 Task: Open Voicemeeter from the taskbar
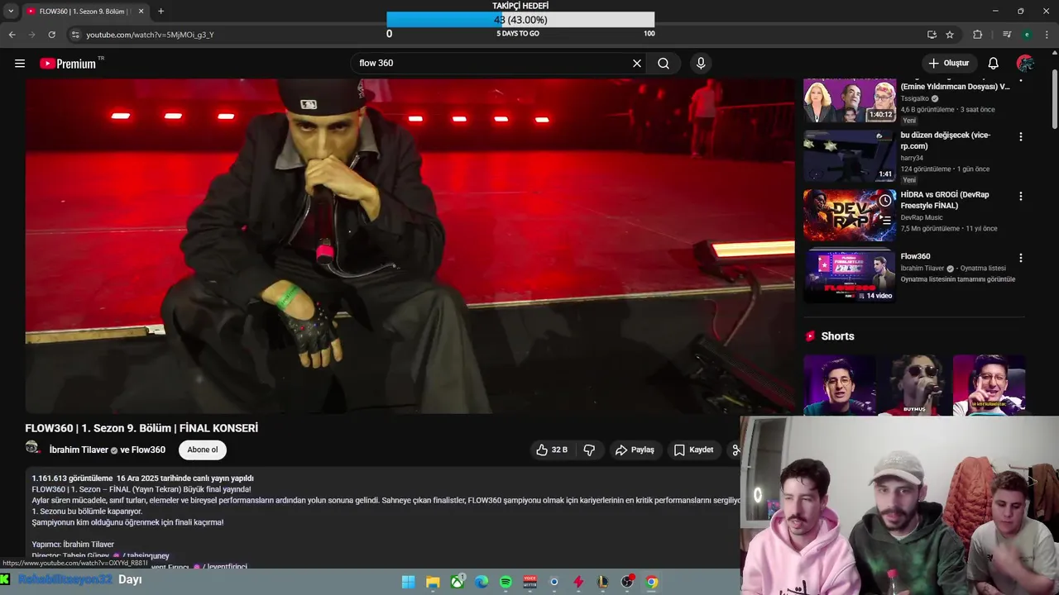pyautogui.click(x=530, y=582)
